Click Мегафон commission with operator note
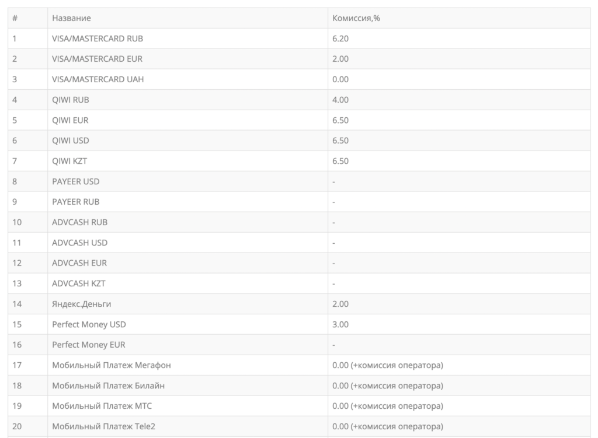This screenshot has height=438, width=598. tap(388, 365)
